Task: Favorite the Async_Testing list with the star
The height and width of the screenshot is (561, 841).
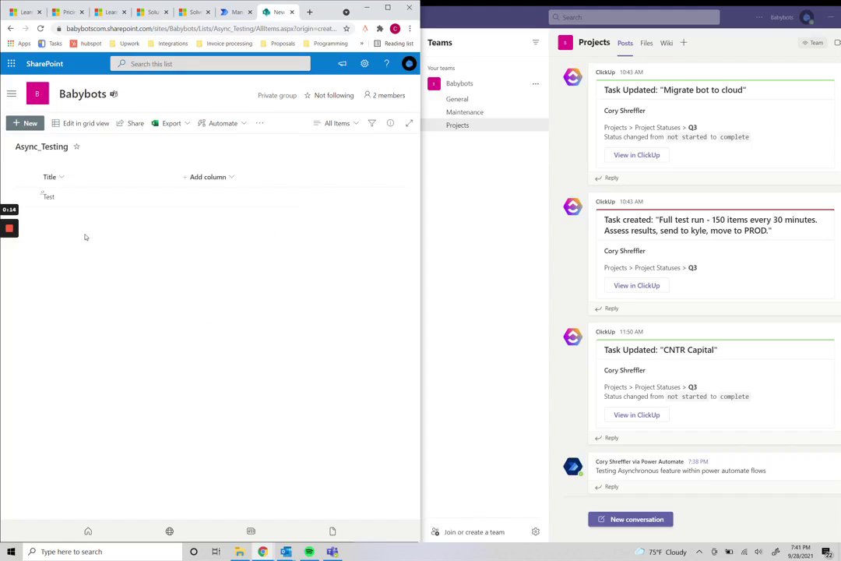Action: coord(76,146)
